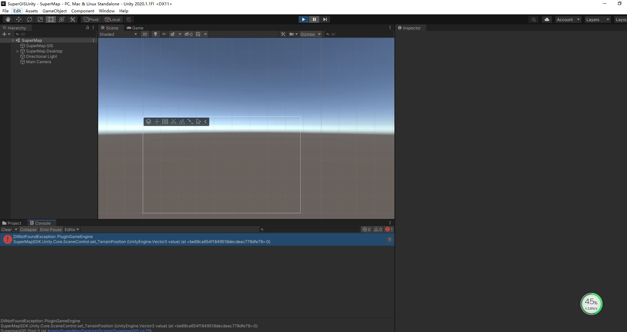Open the Hierarchy create plus dropdown

[x=6, y=34]
